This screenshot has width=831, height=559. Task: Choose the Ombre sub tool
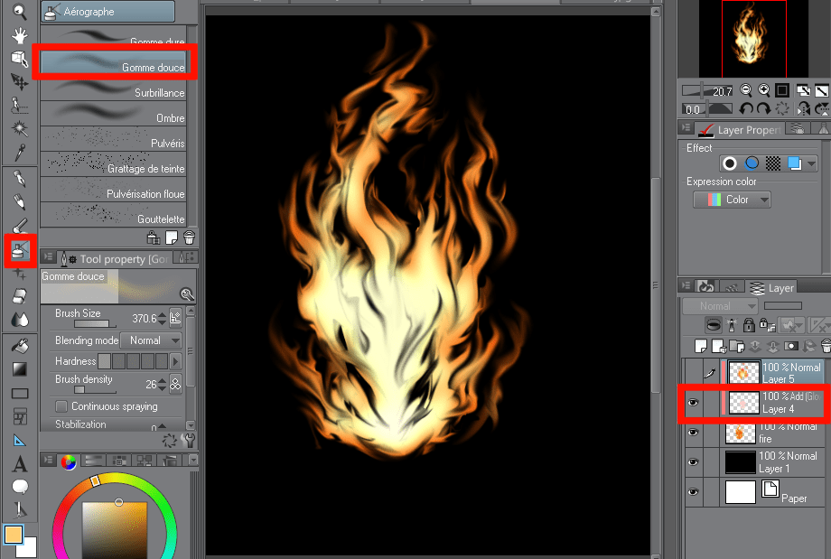coord(114,117)
